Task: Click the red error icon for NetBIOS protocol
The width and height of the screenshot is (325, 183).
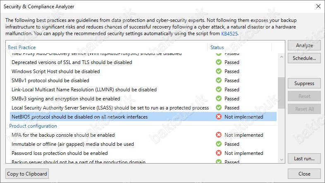Action: pyautogui.click(x=218, y=116)
